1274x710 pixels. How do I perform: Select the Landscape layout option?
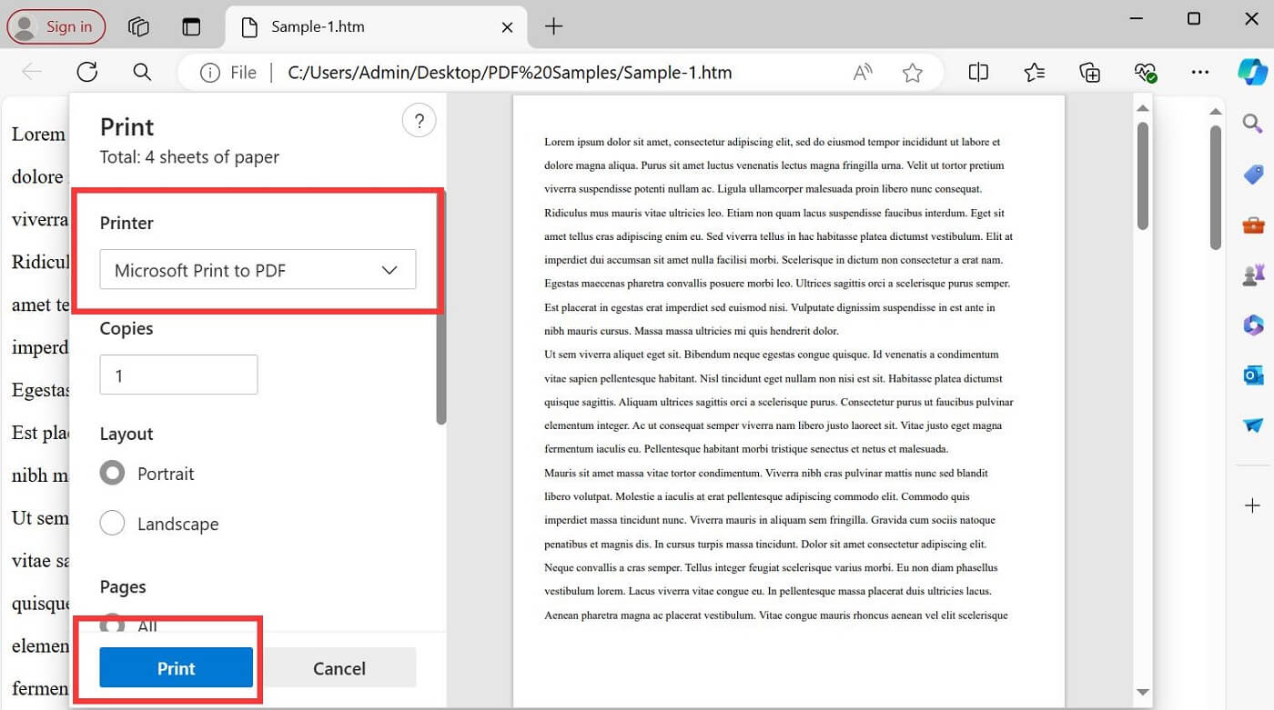click(112, 523)
